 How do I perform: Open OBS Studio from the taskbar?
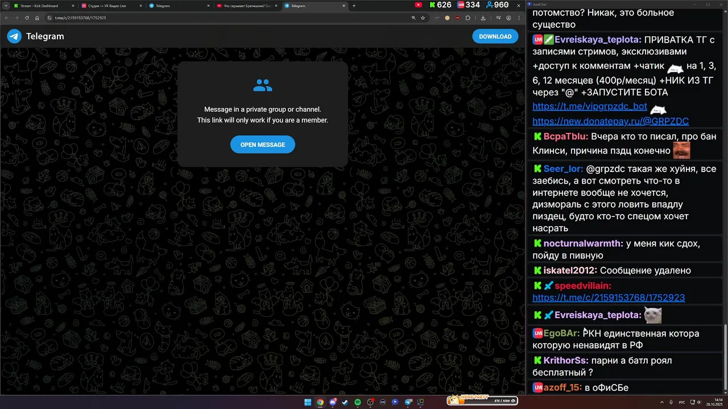370,402
